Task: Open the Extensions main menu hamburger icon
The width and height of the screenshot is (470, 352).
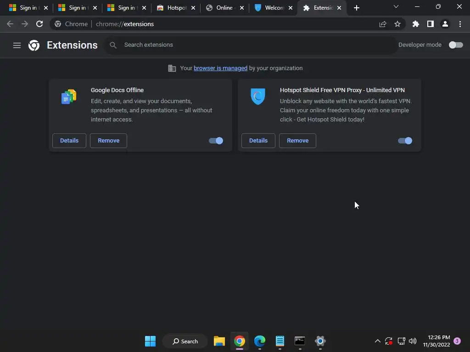Action: pos(17,45)
